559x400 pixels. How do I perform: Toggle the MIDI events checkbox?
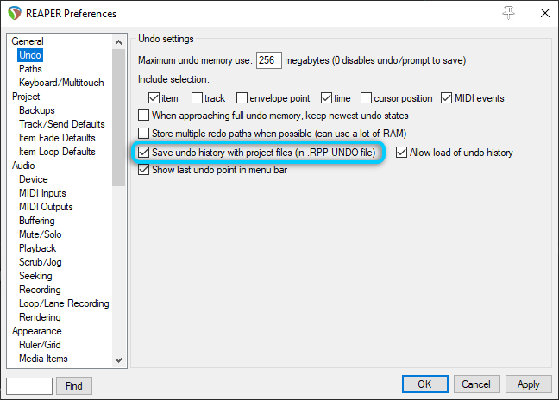[x=446, y=98]
